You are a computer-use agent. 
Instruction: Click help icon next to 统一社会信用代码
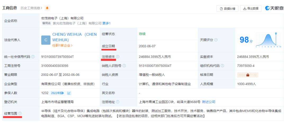pos(33,56)
